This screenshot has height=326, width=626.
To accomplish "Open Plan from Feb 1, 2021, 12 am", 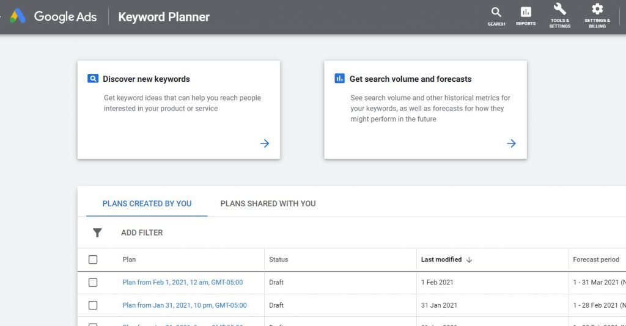I will [182, 282].
